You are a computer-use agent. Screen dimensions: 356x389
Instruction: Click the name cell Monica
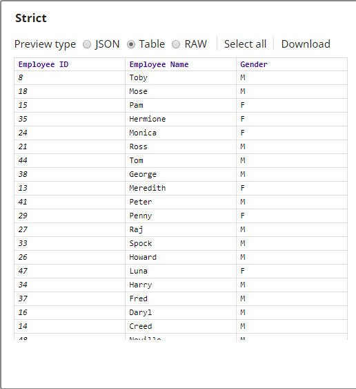(x=181, y=133)
